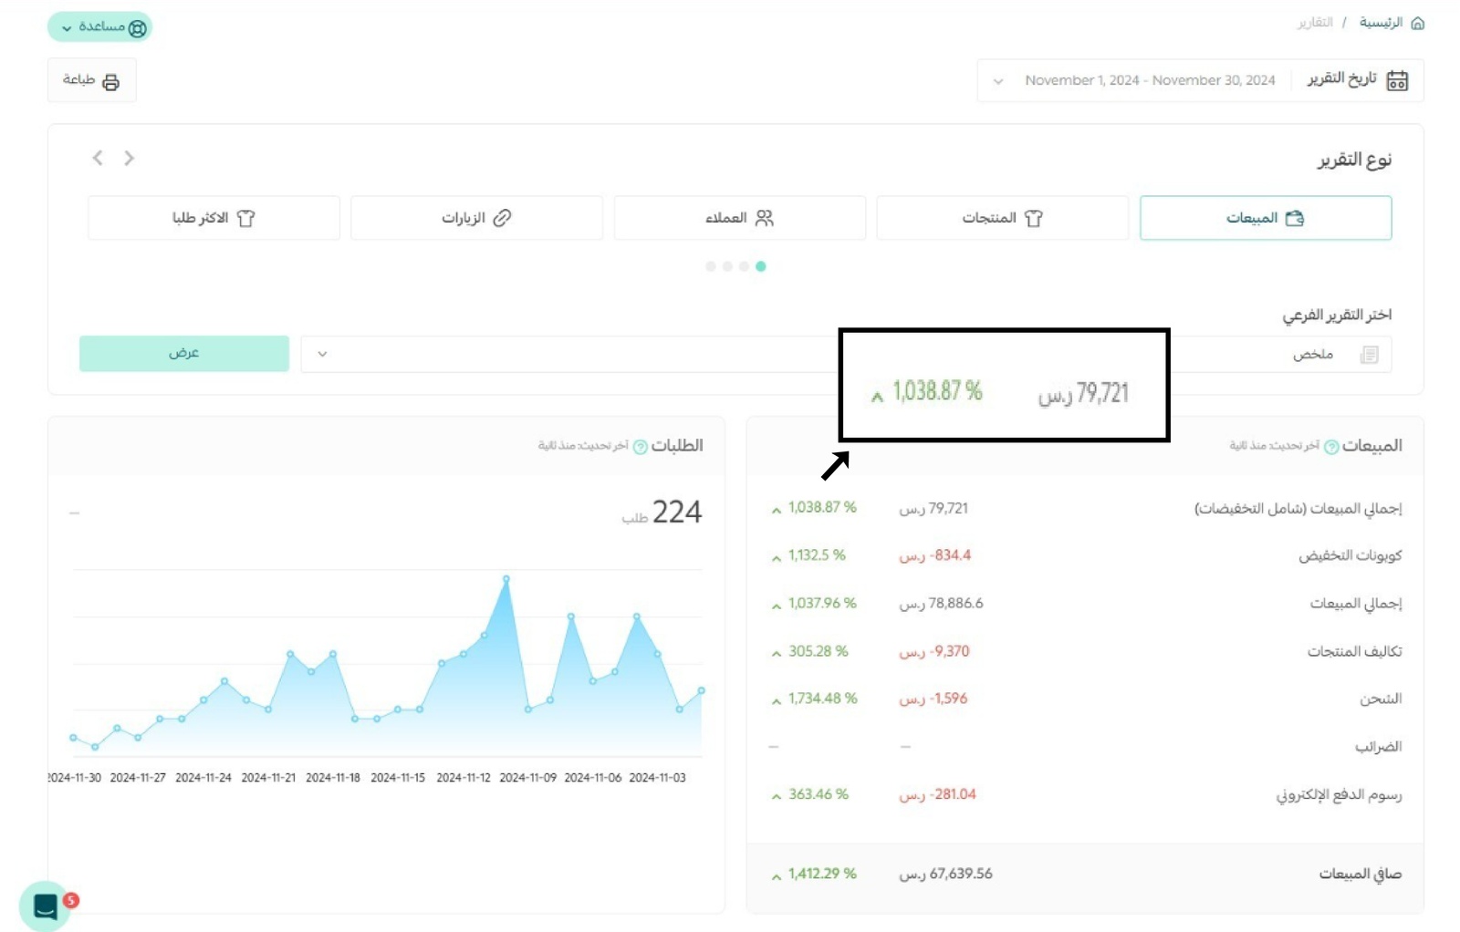Click the home icon in breadcrumb
1460x932 pixels.
[x=1417, y=23]
